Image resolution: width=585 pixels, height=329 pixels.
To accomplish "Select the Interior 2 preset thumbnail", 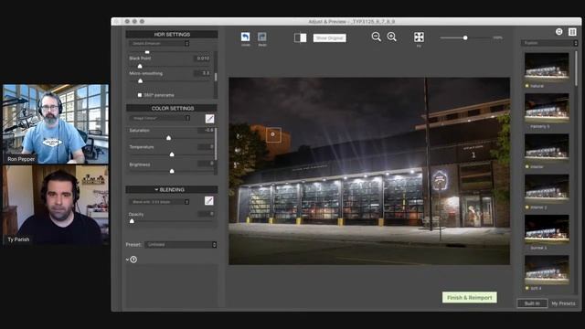I will (x=547, y=188).
